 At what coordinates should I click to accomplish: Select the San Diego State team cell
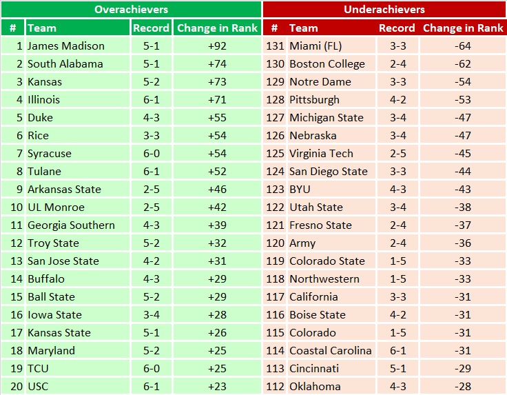pos(331,171)
